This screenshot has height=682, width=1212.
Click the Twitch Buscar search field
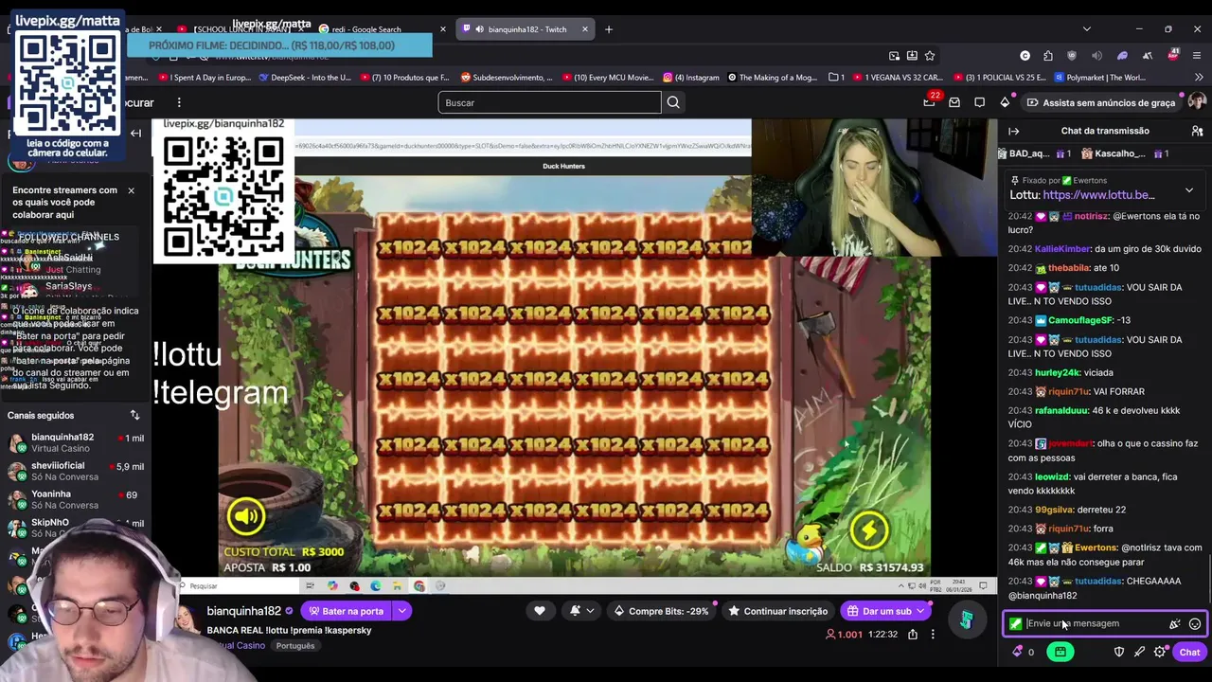pos(549,102)
